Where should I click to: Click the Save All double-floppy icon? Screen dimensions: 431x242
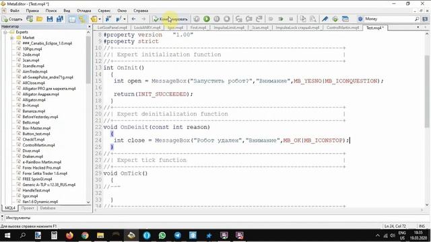(60, 19)
